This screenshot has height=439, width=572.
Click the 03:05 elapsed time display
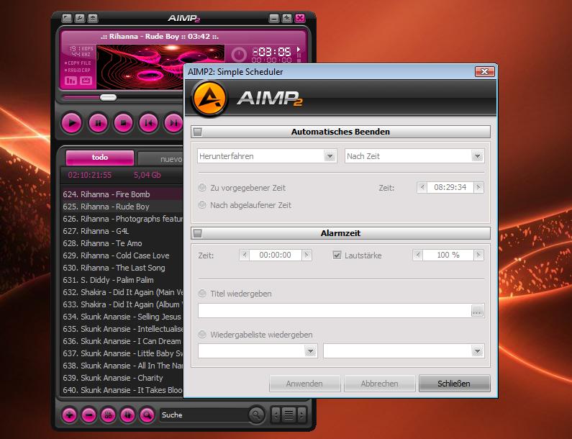(x=272, y=51)
